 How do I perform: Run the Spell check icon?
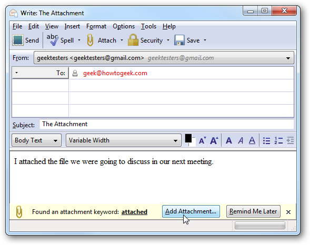53,40
